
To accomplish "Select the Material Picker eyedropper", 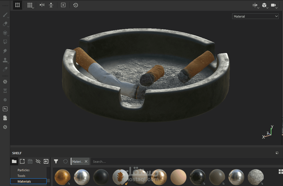I will pyautogui.click(x=5, y=69).
